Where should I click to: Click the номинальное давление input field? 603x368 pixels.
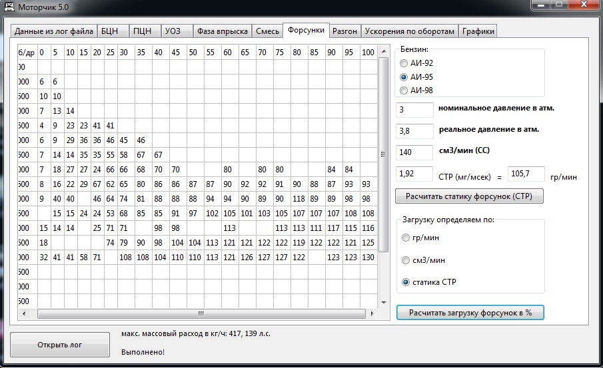coord(414,110)
